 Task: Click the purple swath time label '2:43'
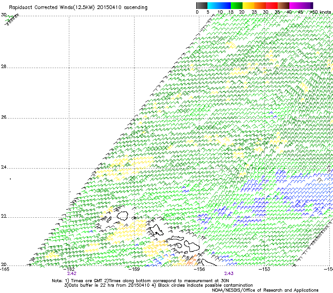pos(229,274)
